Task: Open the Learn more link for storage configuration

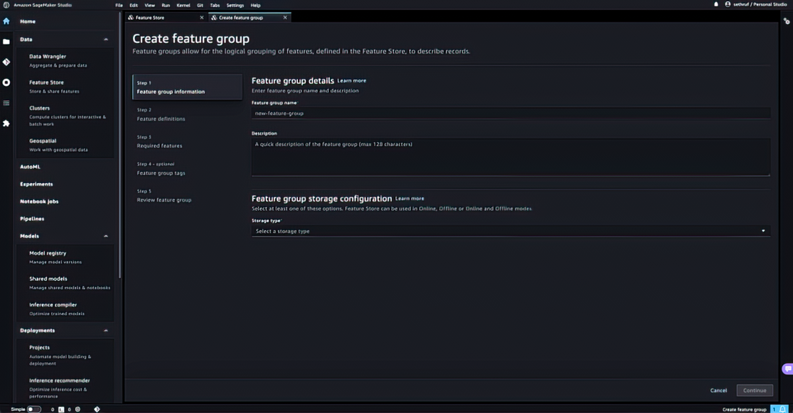Action: coord(410,198)
